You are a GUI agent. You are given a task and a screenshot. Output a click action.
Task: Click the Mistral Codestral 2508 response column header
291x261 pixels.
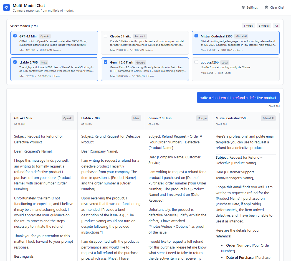pyautogui.click(x=246, y=121)
